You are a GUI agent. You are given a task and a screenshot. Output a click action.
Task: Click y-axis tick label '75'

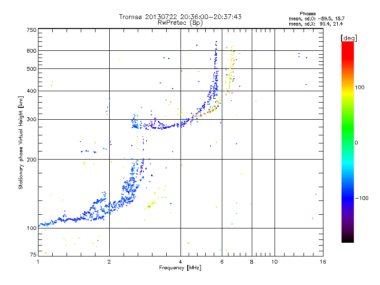click(33, 255)
